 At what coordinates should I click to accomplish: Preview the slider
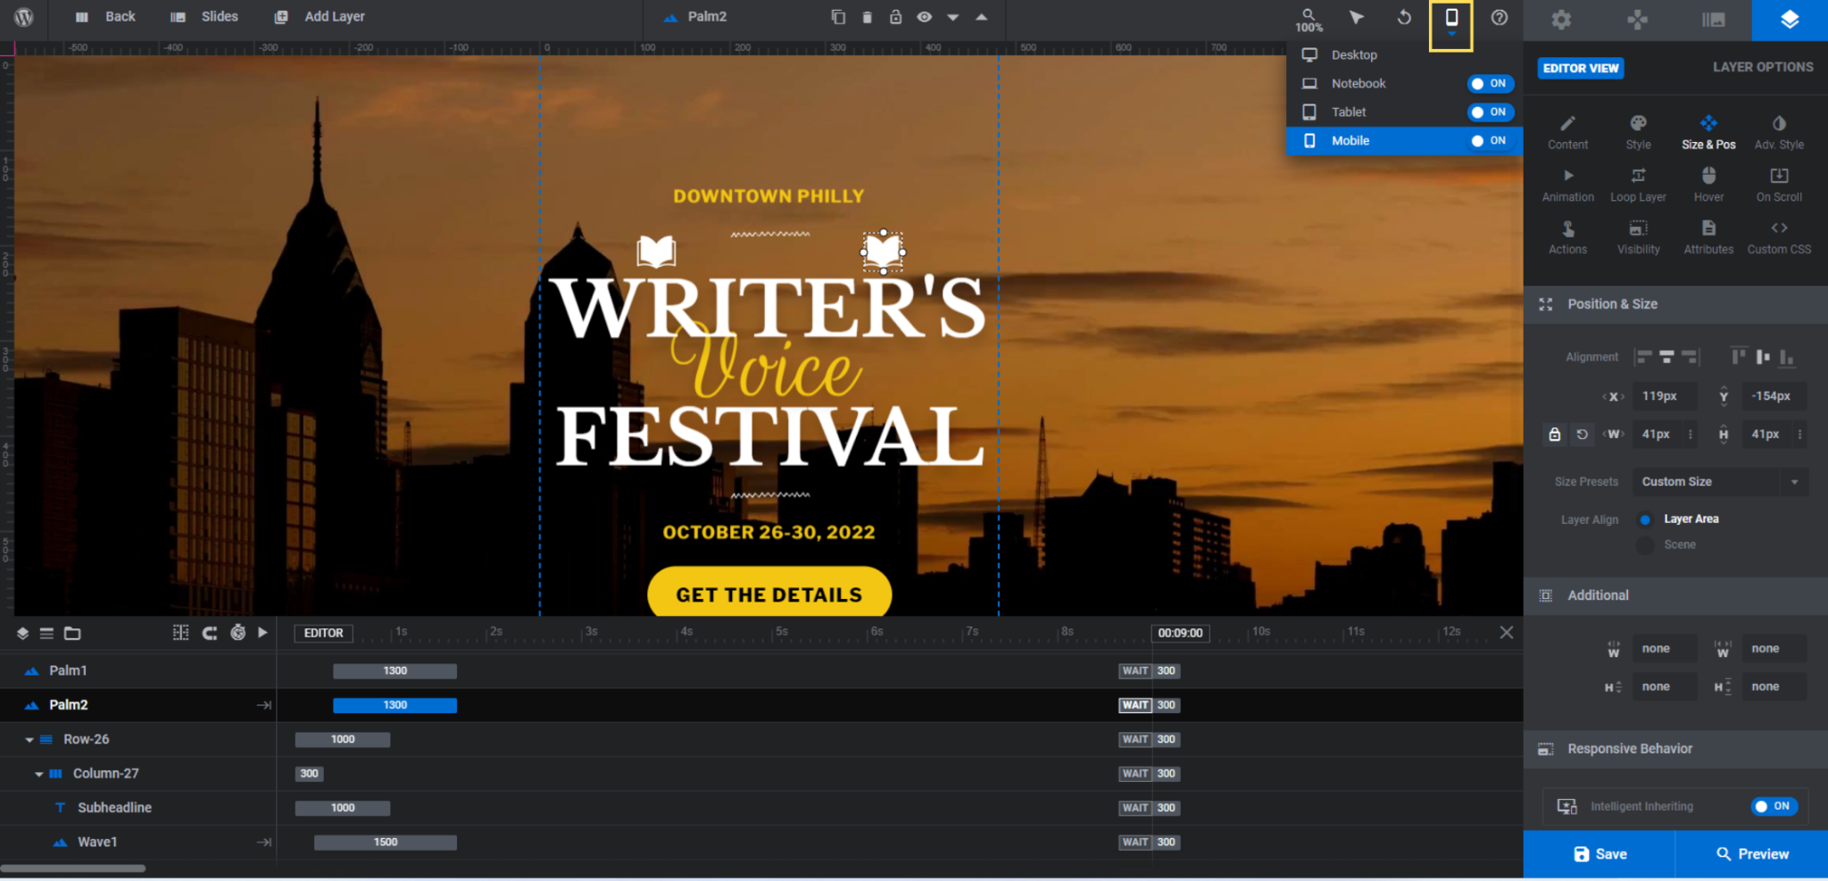coord(1752,854)
